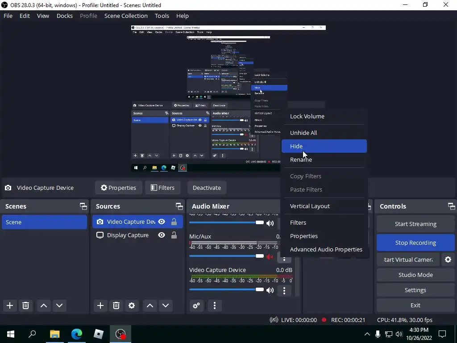457x343 pixels.
Task: Open Windows taskbar search
Action: 32,334
